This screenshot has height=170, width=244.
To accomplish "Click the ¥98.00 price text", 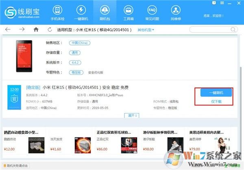I will [x=148, y=149].
